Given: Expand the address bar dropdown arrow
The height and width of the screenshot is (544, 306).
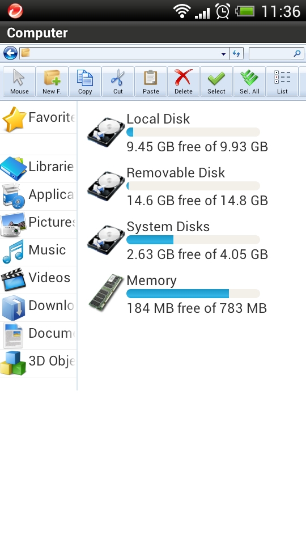Looking at the screenshot, I should click(x=223, y=54).
